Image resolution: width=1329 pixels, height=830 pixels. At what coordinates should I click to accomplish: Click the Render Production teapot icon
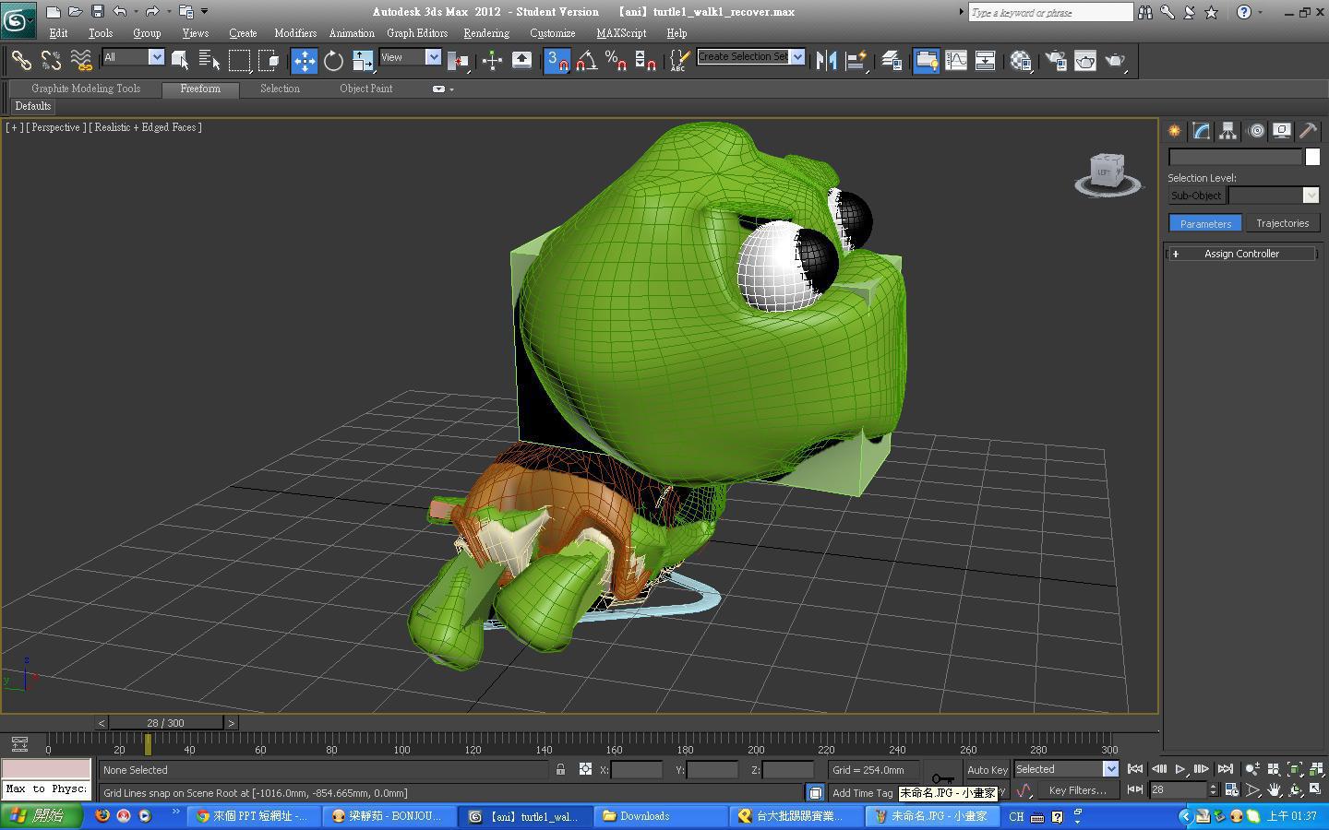coord(1116,61)
